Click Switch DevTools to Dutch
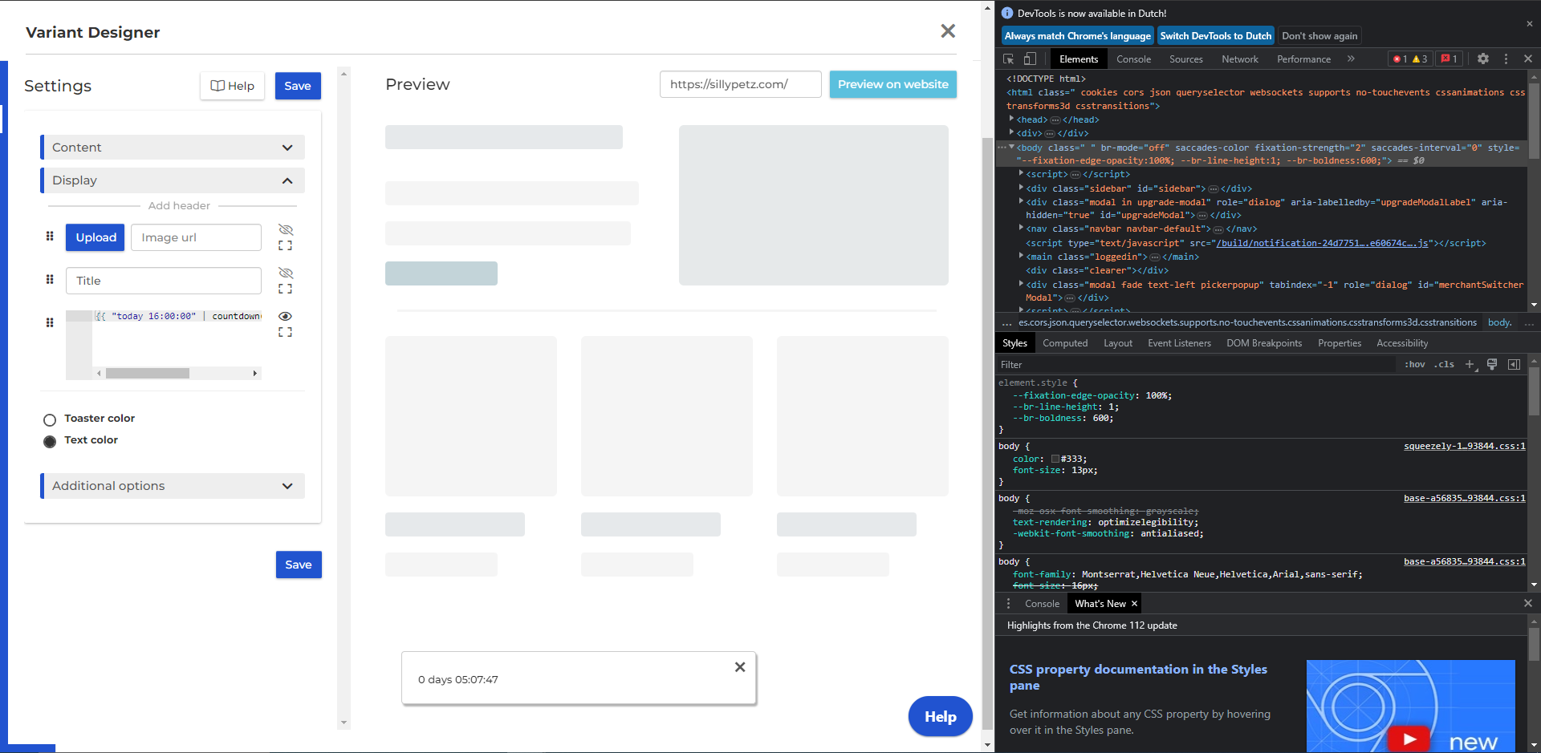This screenshot has width=1541, height=753. (1215, 36)
